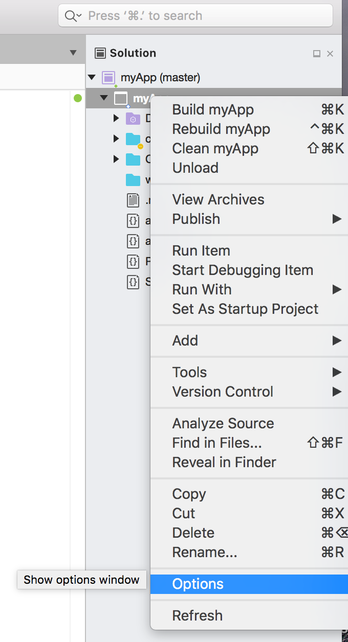Click the purple Dependencies package icon
The height and width of the screenshot is (642, 348).
[x=133, y=118]
